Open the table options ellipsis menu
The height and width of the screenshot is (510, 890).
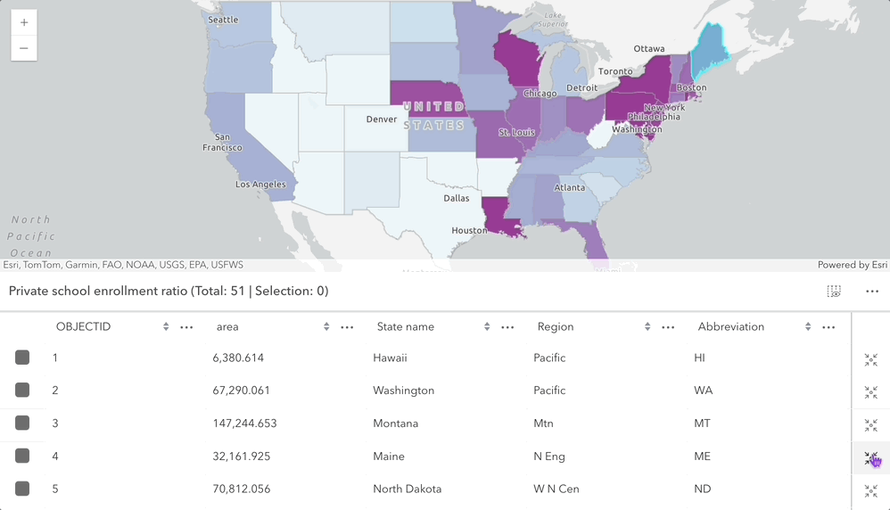pyautogui.click(x=872, y=292)
